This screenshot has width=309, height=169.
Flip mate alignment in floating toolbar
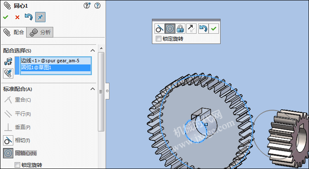(x=191, y=29)
